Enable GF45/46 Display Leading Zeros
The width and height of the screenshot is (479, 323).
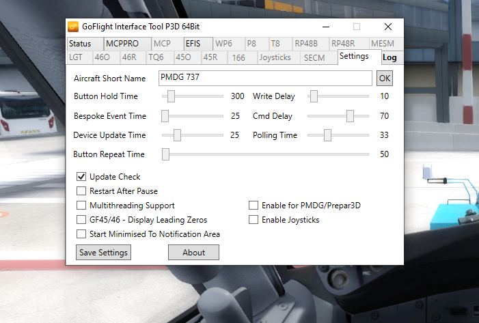click(81, 220)
